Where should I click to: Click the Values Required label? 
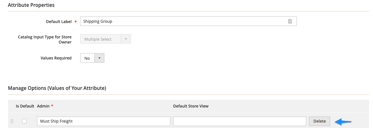click(x=56, y=58)
